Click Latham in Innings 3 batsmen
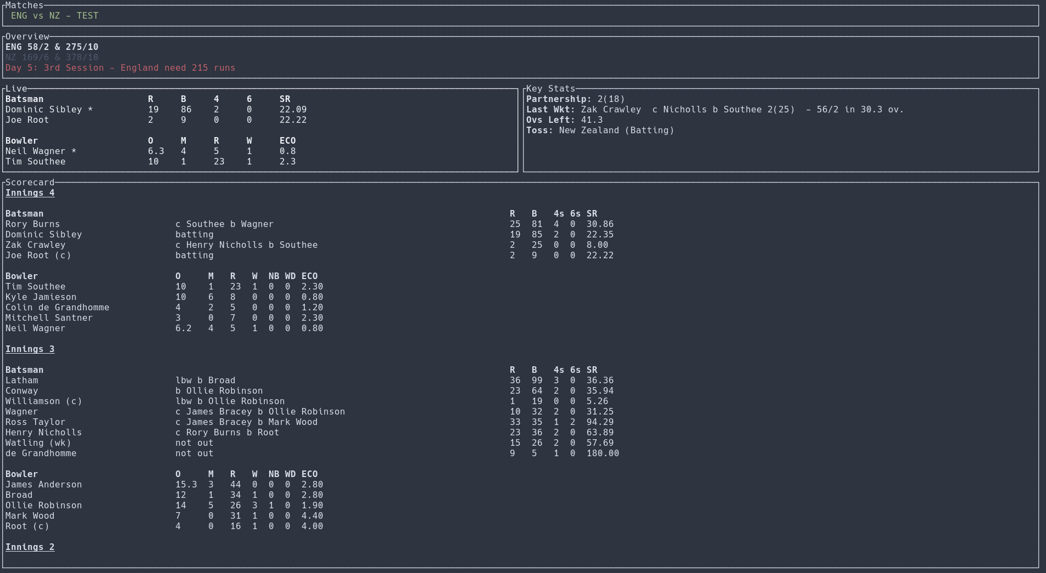Image resolution: width=1046 pixels, height=573 pixels. point(22,381)
